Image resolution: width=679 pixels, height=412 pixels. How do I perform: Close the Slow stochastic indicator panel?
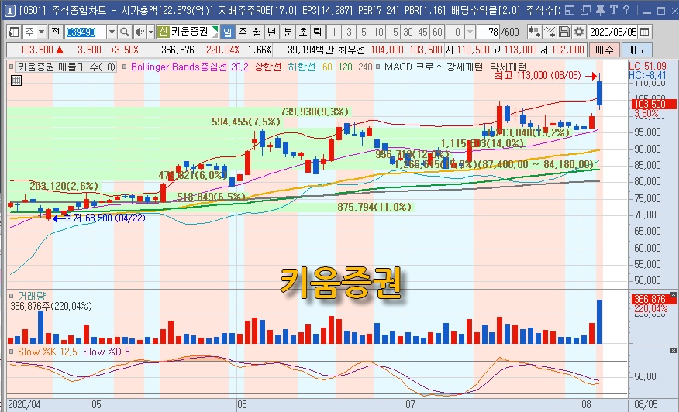[674, 351]
